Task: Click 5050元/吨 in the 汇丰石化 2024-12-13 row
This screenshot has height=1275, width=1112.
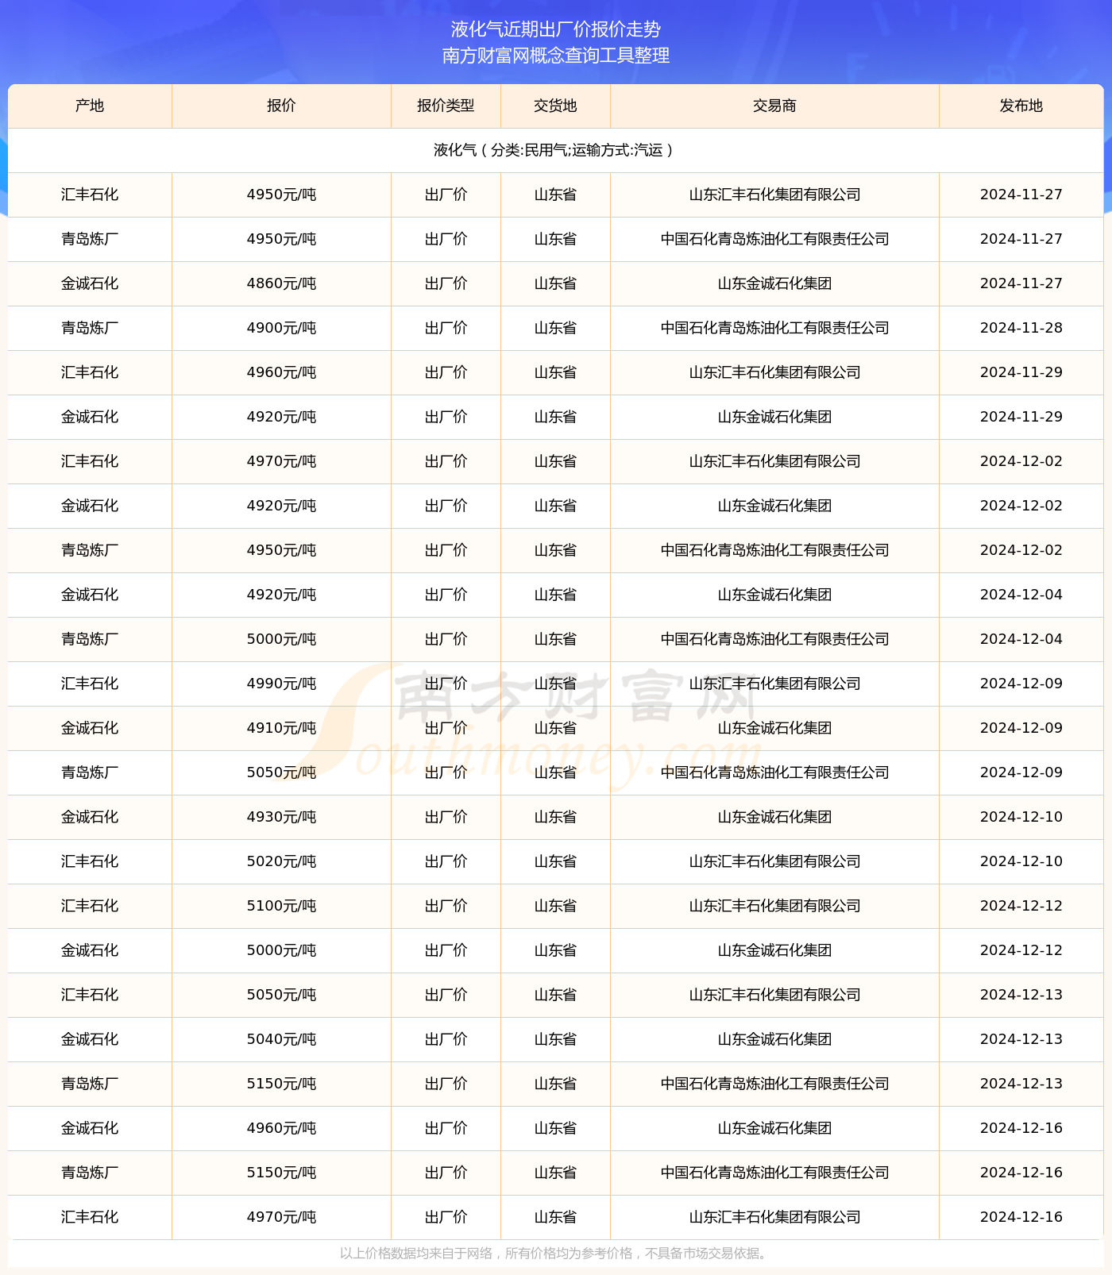Action: 281,995
